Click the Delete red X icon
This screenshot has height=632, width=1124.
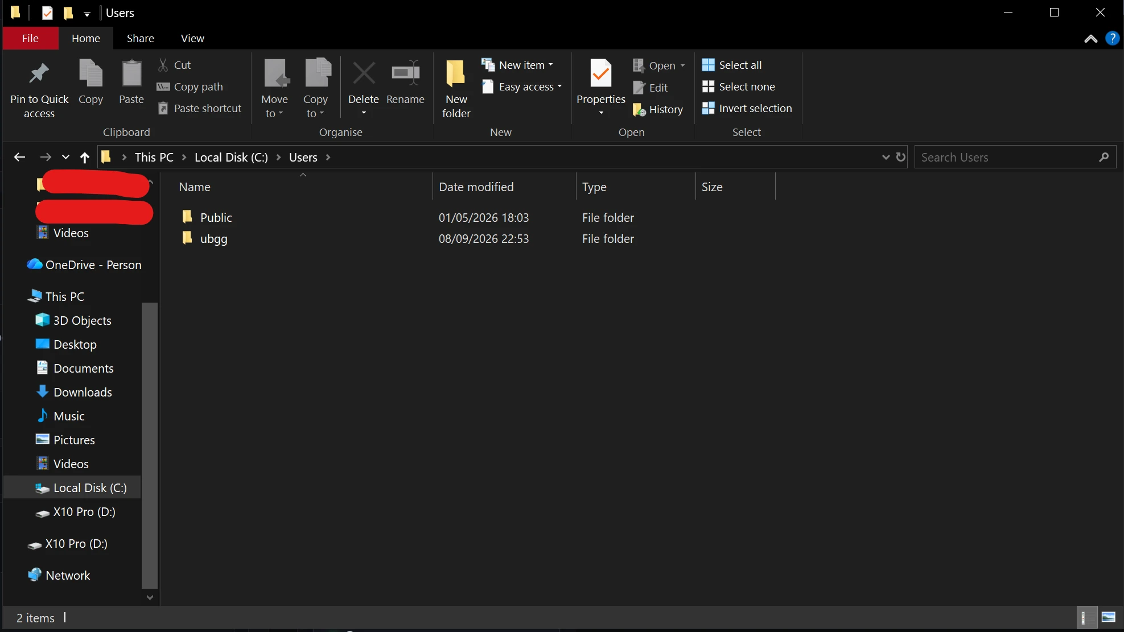click(x=364, y=74)
